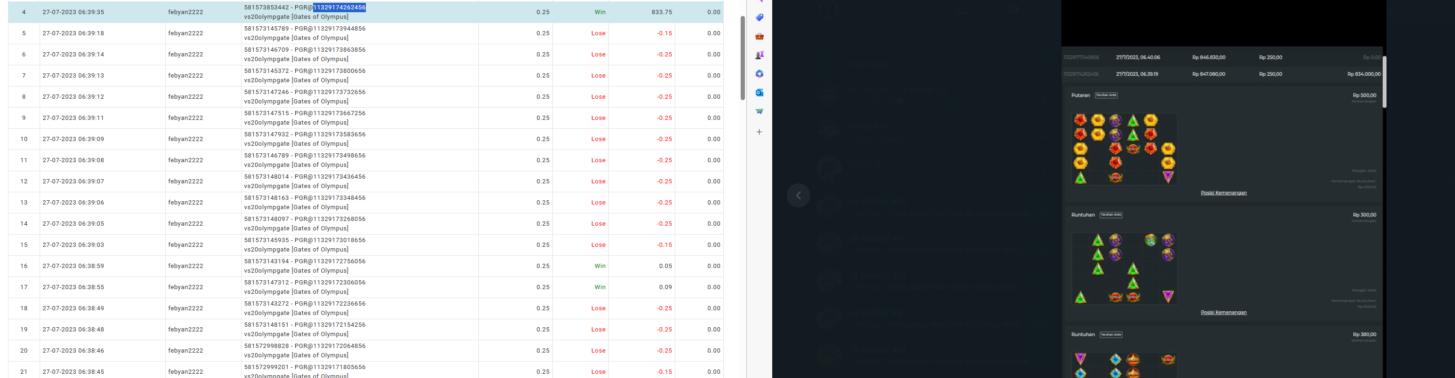Click highlighted ID 11329174262456 in table row 4
The height and width of the screenshot is (378, 1455).
click(339, 8)
